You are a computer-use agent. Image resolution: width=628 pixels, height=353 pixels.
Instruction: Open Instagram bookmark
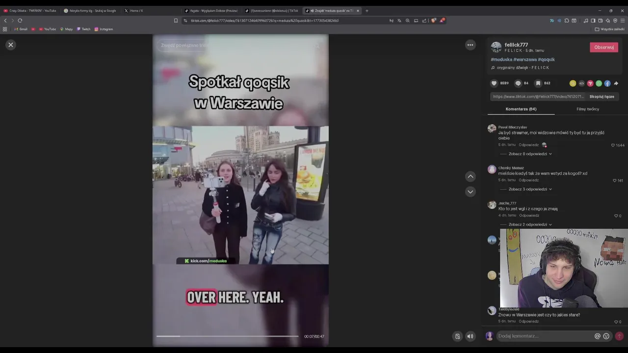coord(104,29)
